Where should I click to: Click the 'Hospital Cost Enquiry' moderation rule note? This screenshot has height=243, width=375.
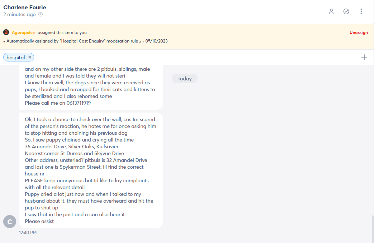pyautogui.click(x=85, y=41)
